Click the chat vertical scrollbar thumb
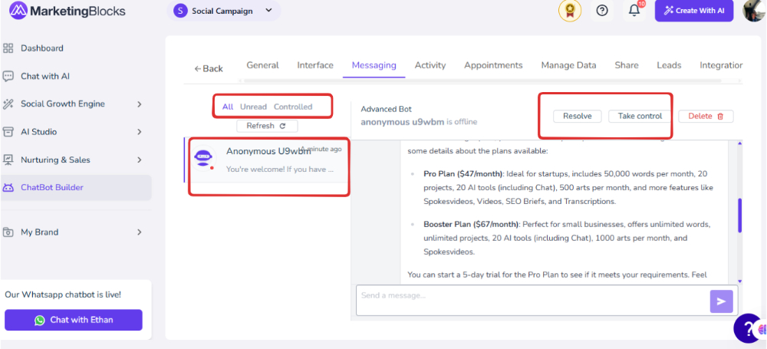This screenshot has height=349, width=767. (739, 216)
